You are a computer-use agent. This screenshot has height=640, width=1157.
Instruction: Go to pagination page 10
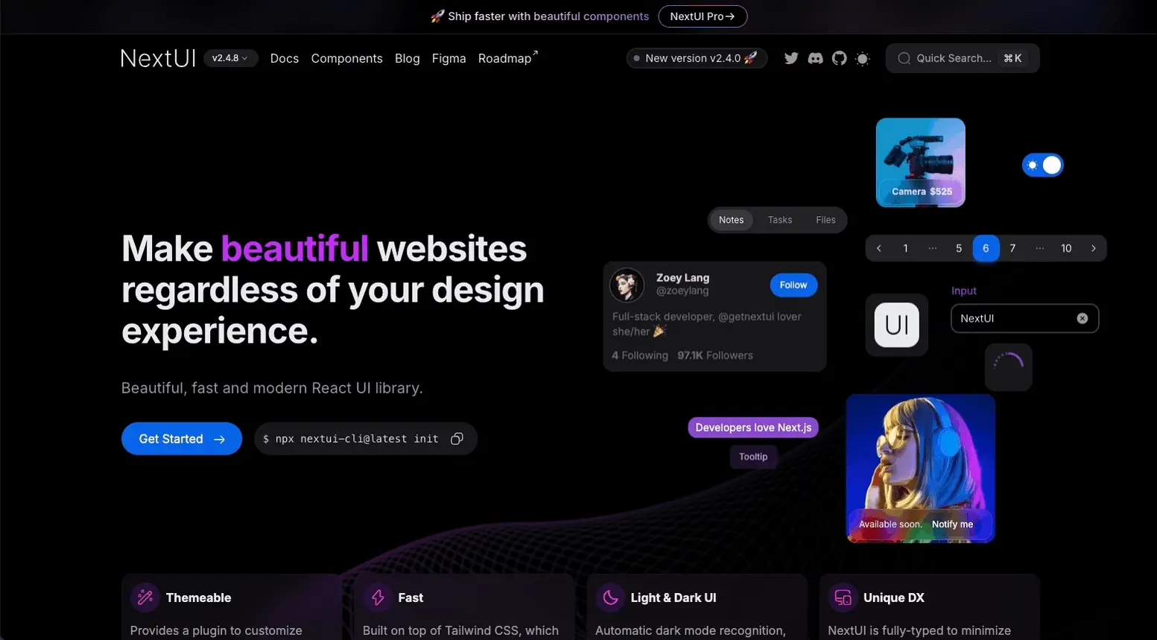point(1066,248)
